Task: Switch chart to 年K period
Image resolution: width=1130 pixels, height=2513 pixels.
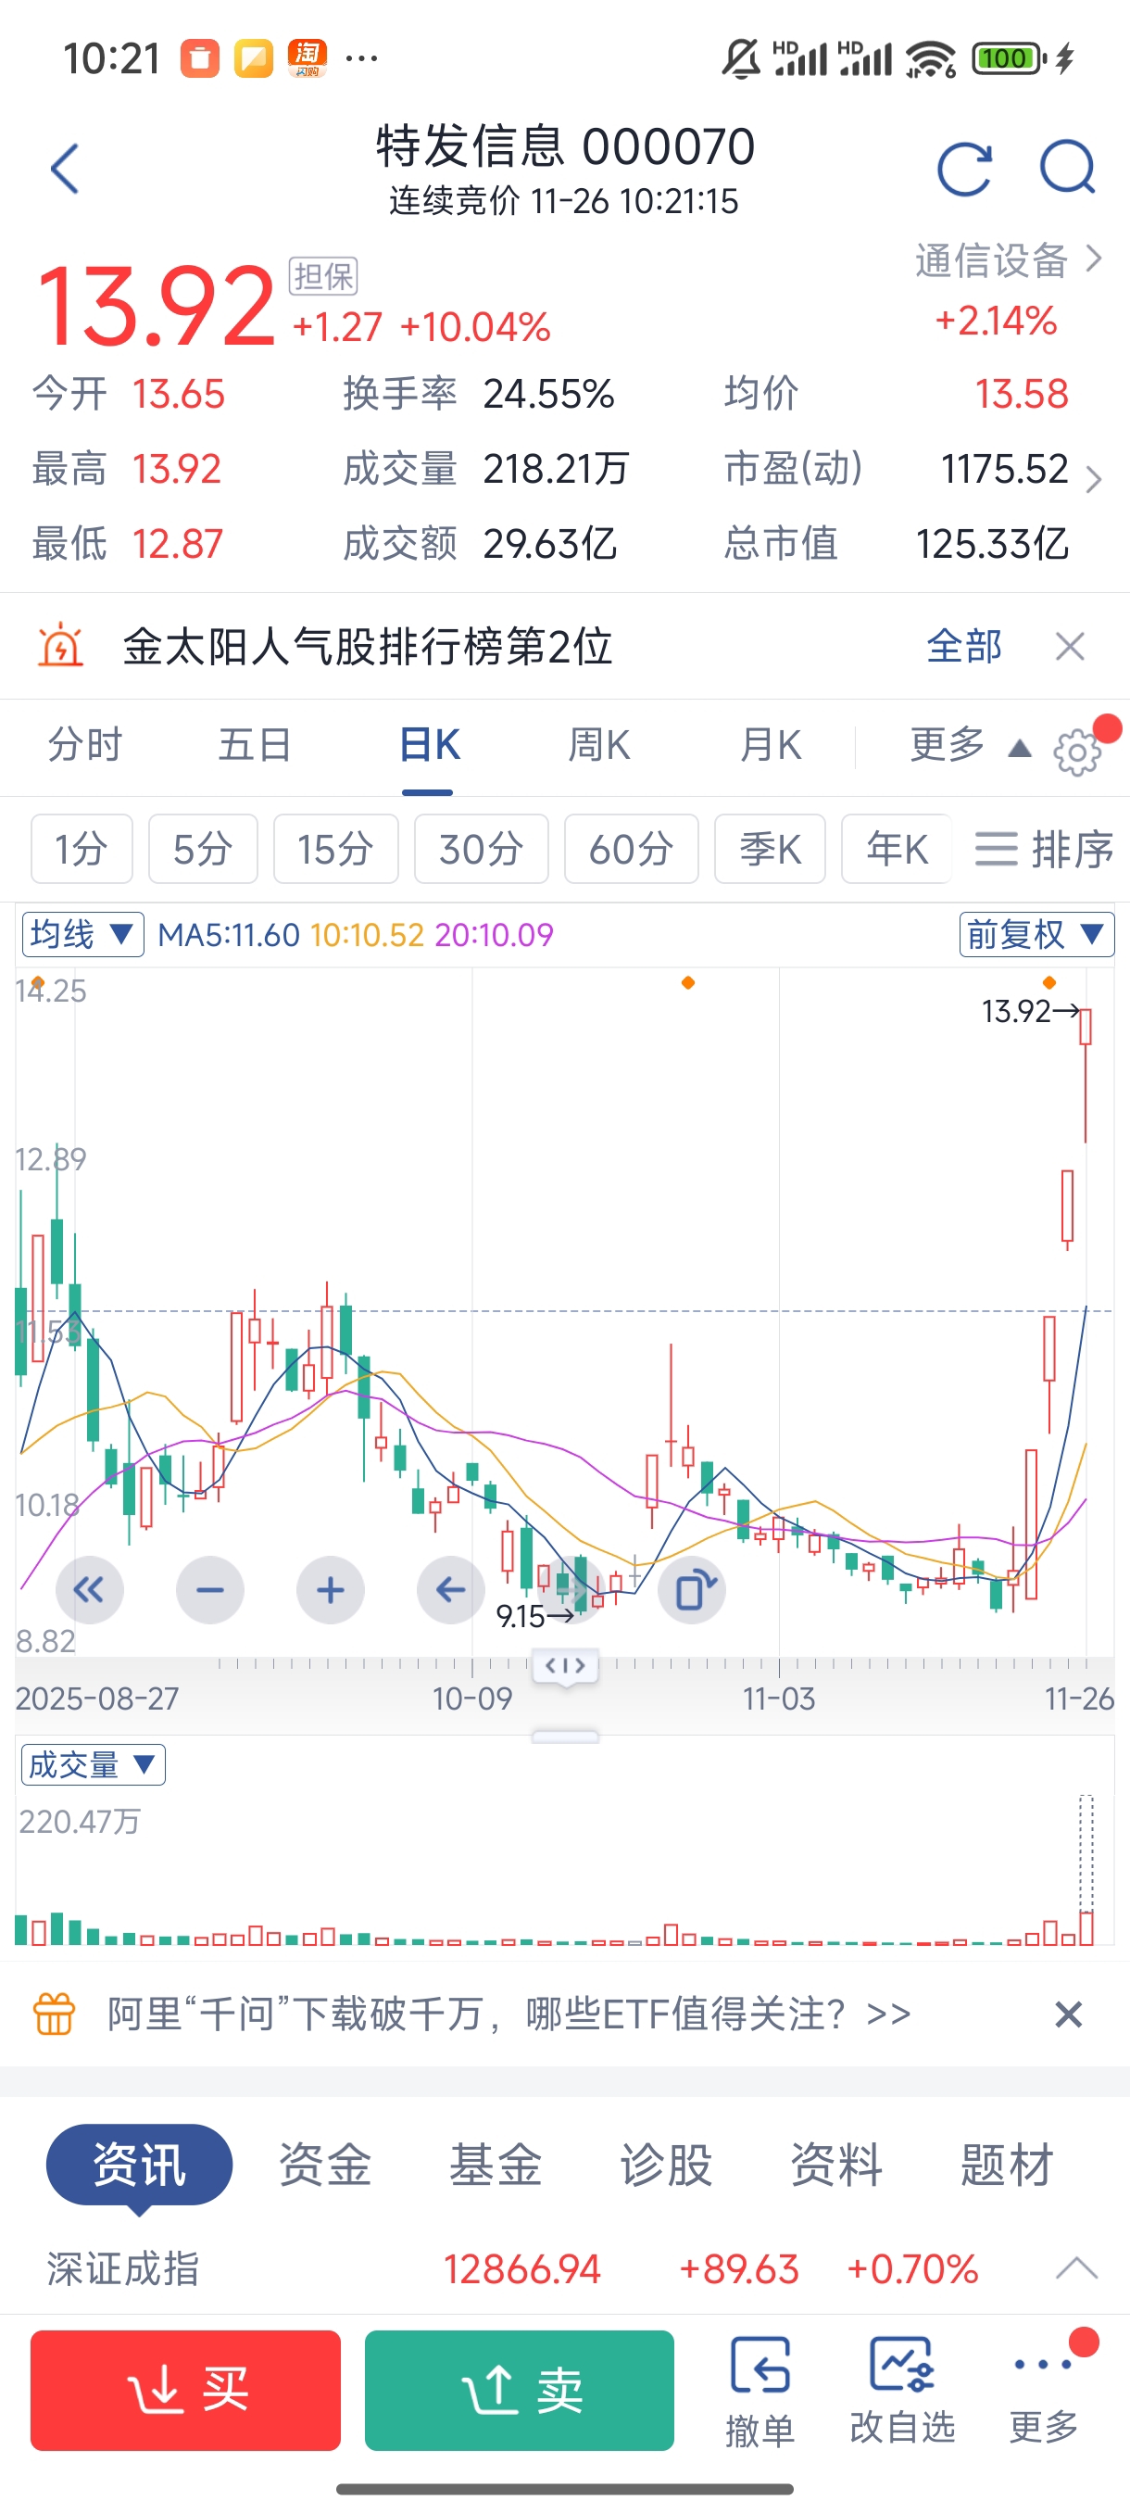Action: [896, 849]
